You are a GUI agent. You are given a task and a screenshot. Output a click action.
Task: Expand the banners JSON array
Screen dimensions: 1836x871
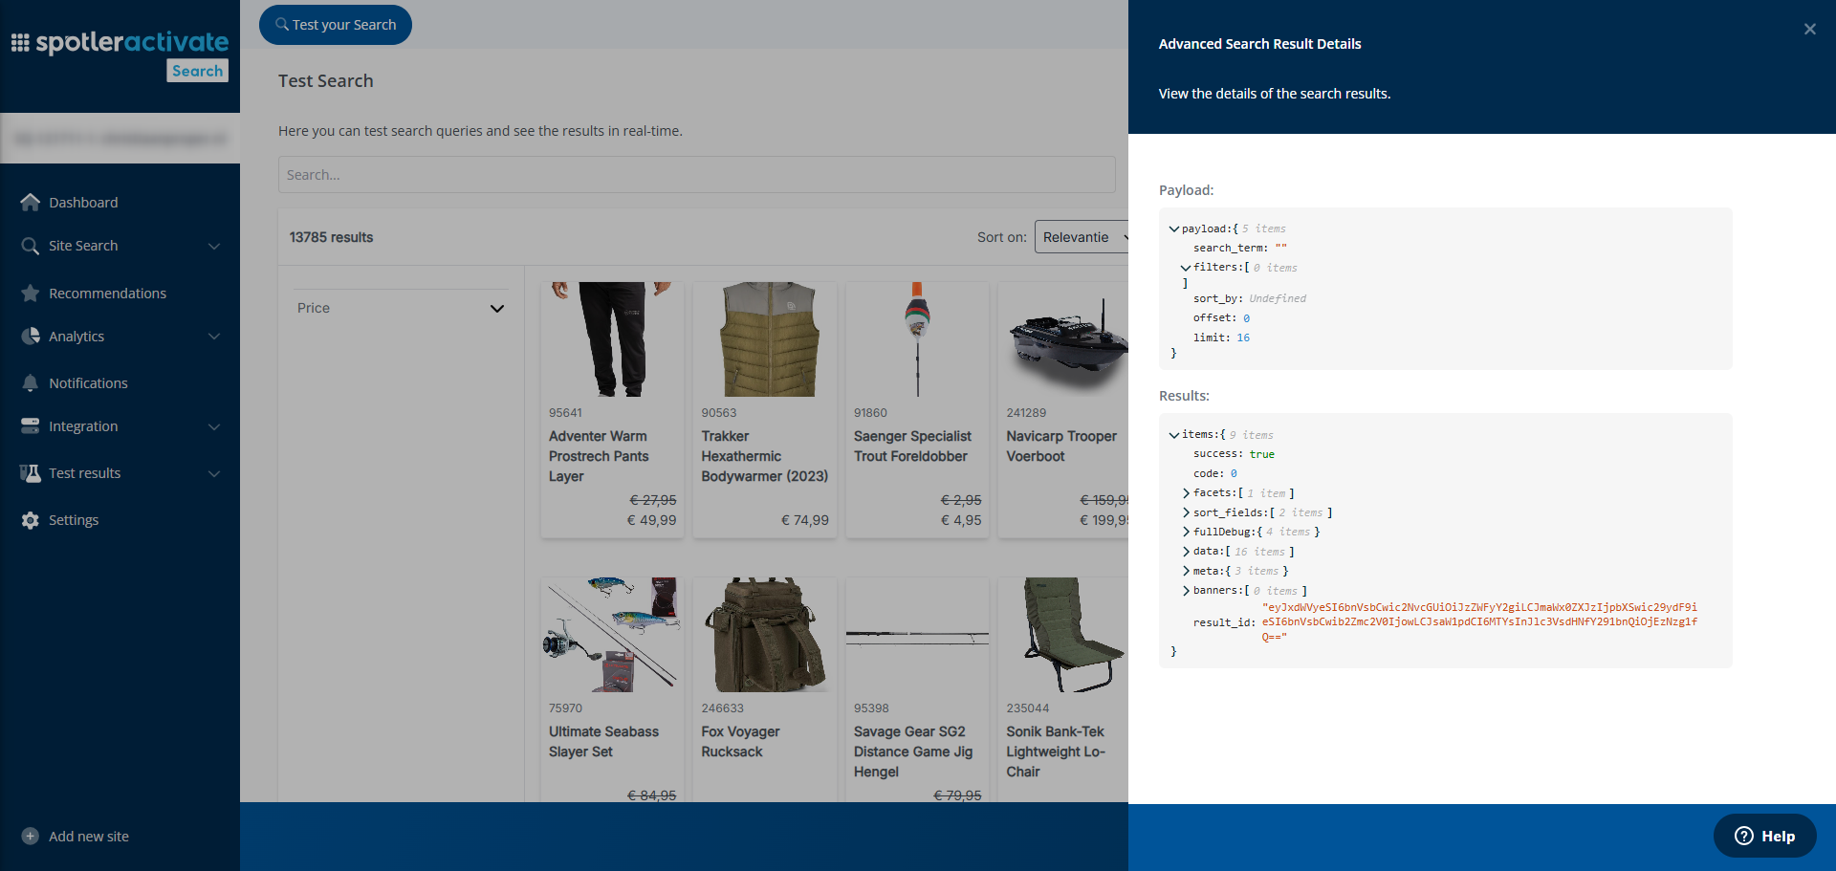pyautogui.click(x=1187, y=591)
